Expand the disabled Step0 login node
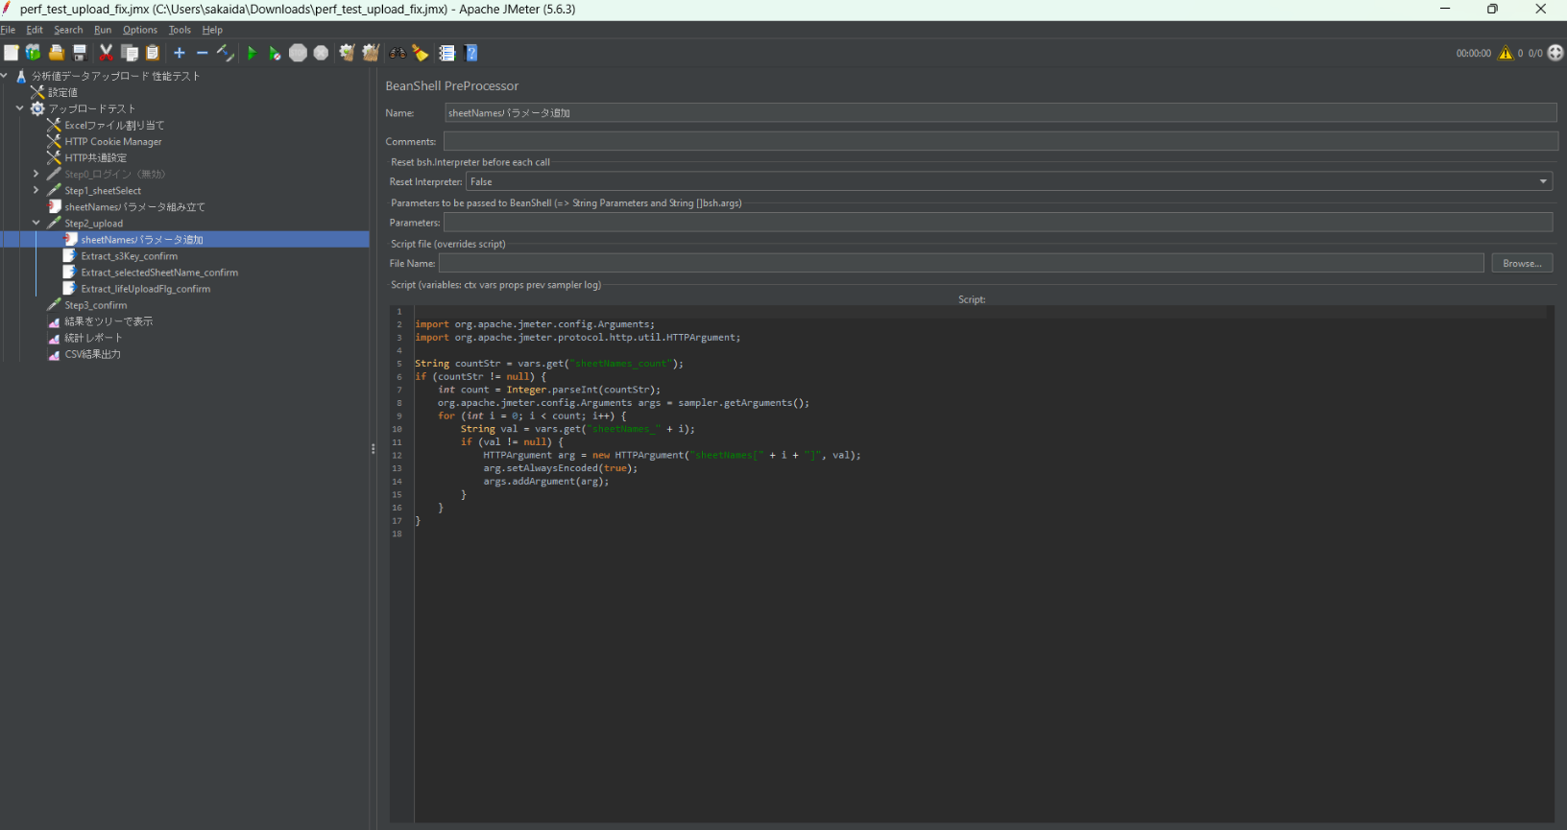Viewport: 1567px width, 830px height. 36,174
